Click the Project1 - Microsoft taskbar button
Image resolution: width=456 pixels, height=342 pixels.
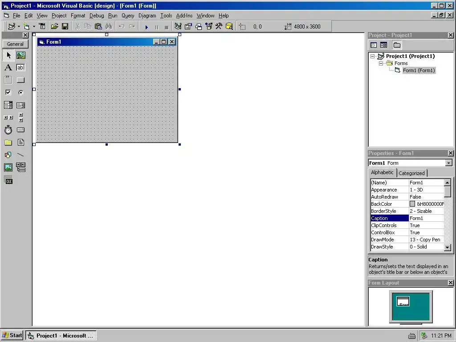coord(61,336)
